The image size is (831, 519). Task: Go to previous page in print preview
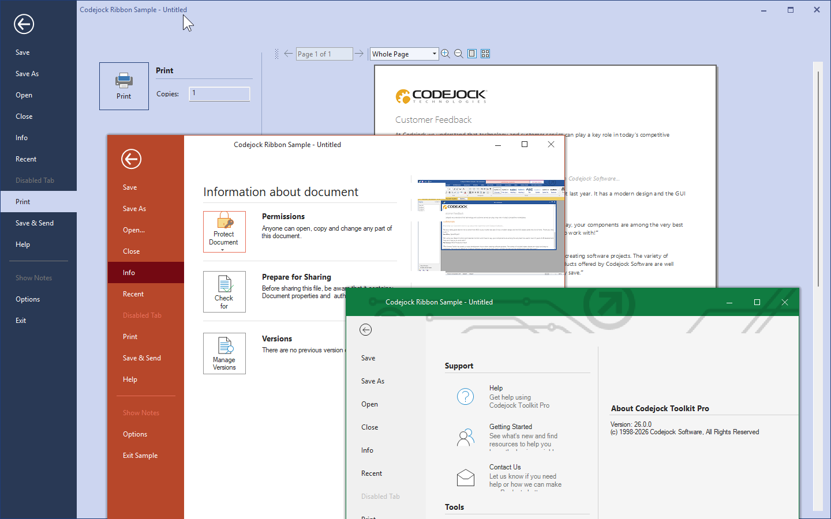(x=289, y=54)
